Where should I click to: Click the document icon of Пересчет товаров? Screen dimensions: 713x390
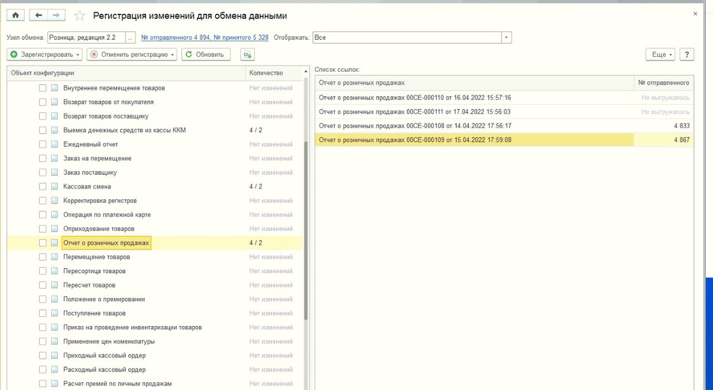click(x=55, y=285)
